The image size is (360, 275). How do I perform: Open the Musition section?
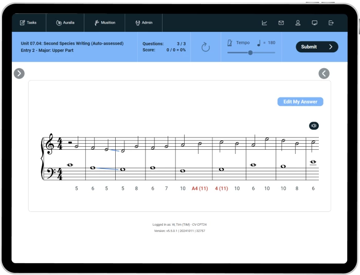pos(104,23)
